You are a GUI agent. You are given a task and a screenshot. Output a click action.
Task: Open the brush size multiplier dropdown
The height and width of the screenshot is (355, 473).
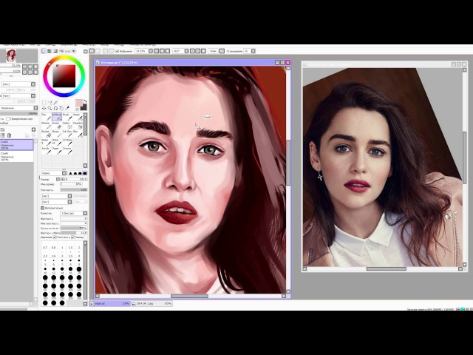[58, 179]
